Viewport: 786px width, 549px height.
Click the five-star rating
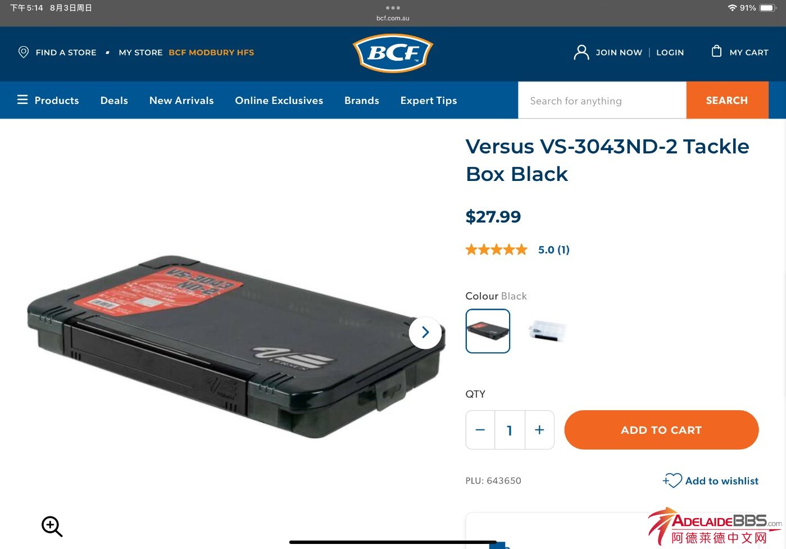(497, 249)
